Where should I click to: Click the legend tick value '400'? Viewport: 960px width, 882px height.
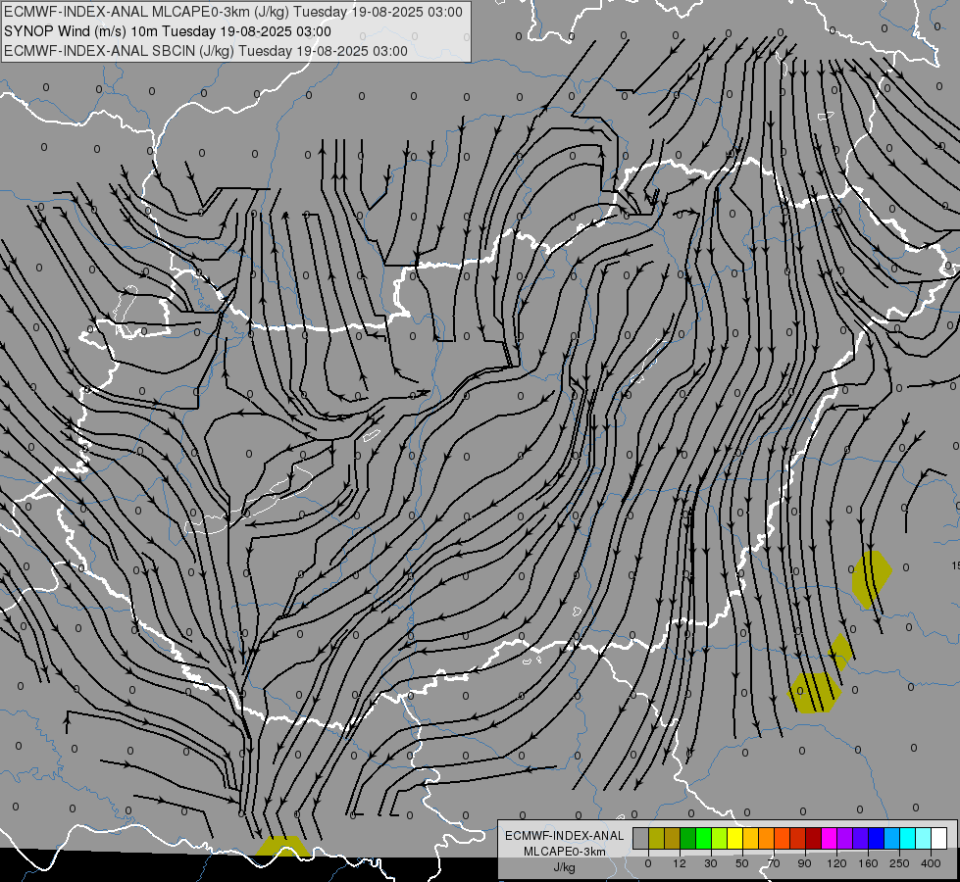point(931,863)
